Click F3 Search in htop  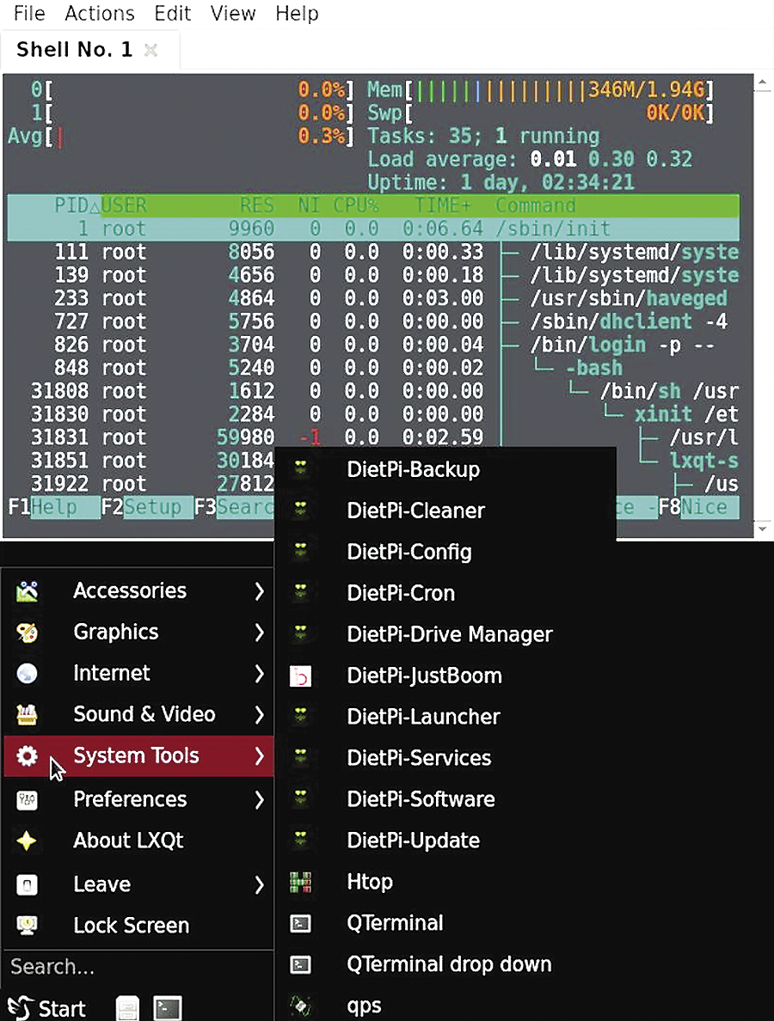coord(235,506)
